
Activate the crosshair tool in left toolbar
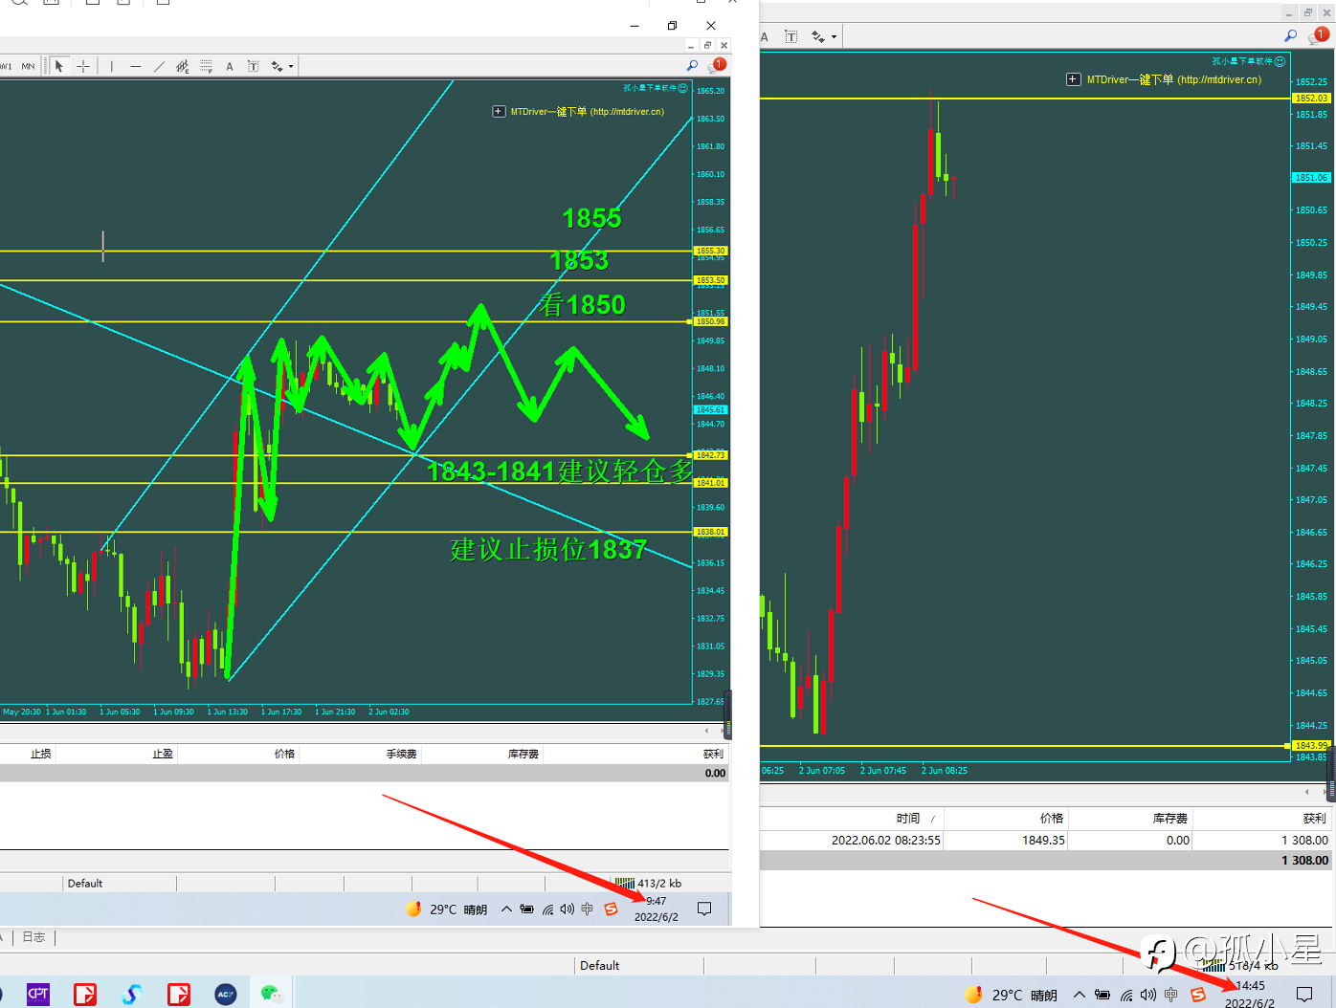click(83, 66)
